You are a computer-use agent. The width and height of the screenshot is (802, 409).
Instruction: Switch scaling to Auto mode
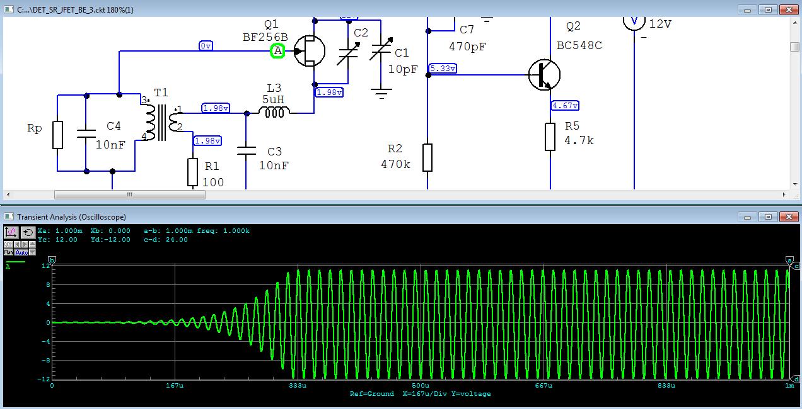(21, 252)
